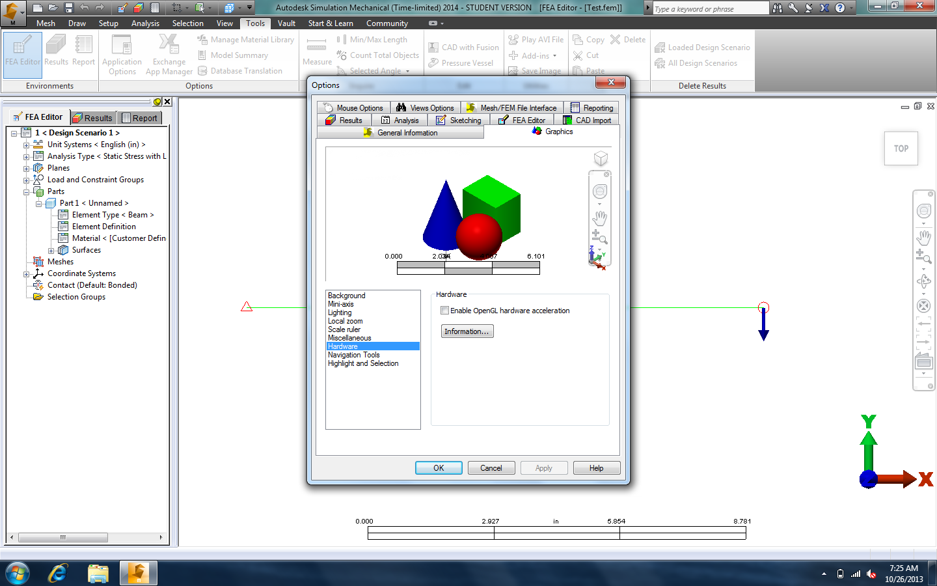Click the keyword search input field
Image resolution: width=937 pixels, height=586 pixels.
(x=711, y=8)
